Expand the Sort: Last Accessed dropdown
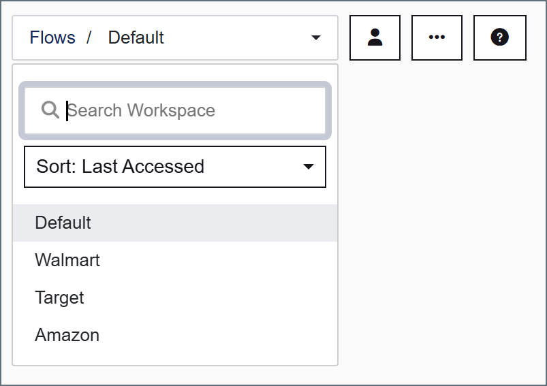The width and height of the screenshot is (547, 386). pyautogui.click(x=175, y=167)
